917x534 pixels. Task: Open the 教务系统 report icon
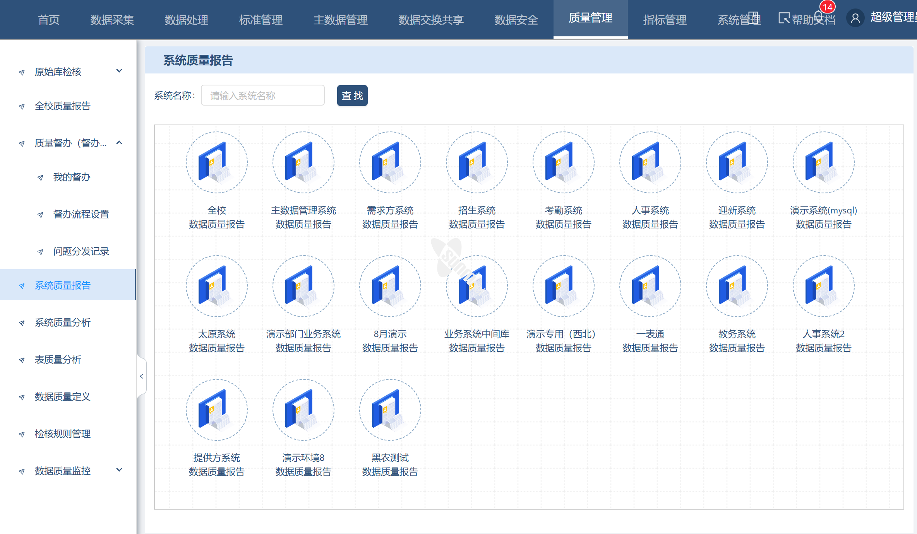(x=737, y=286)
